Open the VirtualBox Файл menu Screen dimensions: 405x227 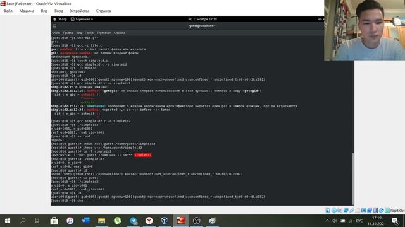[8, 11]
